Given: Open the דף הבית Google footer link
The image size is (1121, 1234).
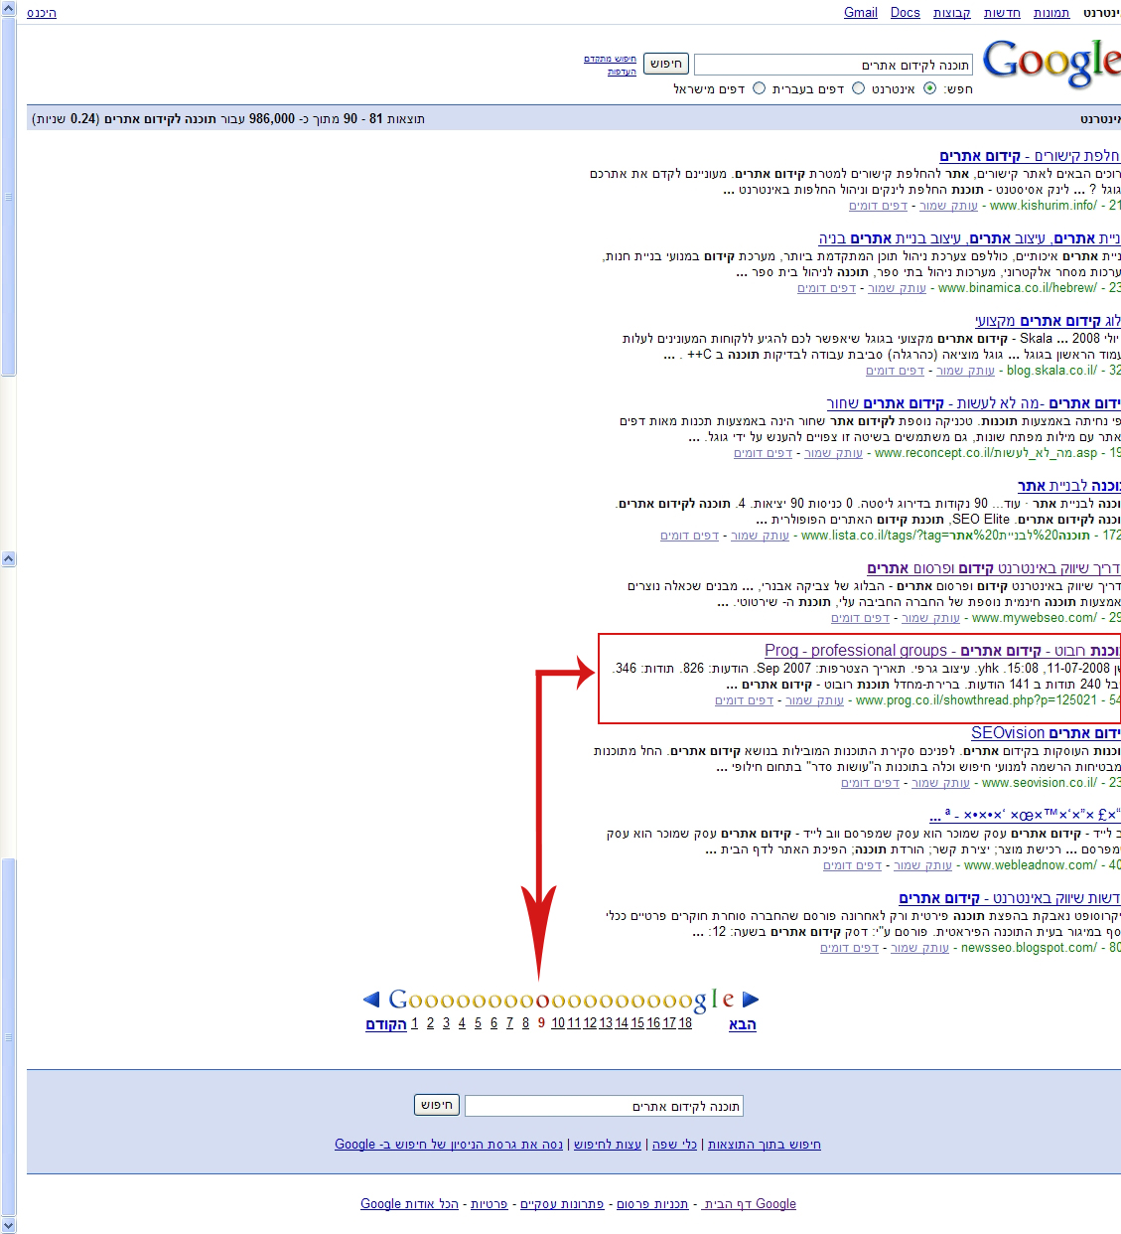Looking at the screenshot, I should point(749,1204).
